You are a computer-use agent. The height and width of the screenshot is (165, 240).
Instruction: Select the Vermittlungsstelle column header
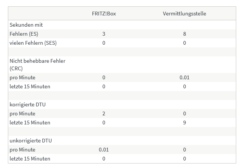click(184, 14)
